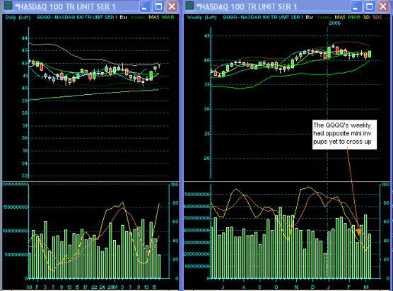Click the "Bar" legend entry in the weekly chart
Screen dimensions: 393x291
click(x=310, y=17)
